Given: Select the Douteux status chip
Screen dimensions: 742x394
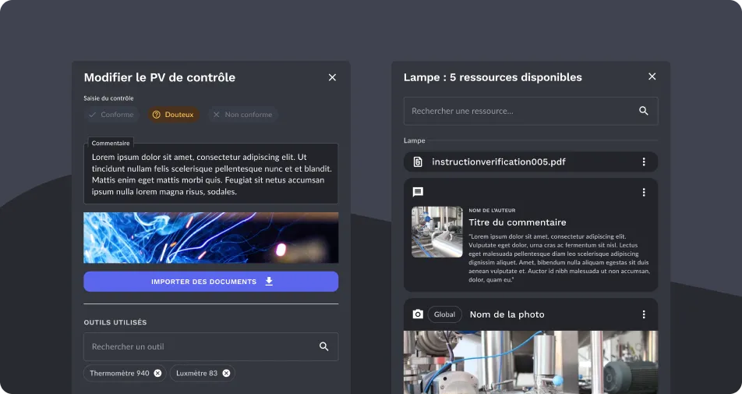Looking at the screenshot, I should tap(173, 115).
